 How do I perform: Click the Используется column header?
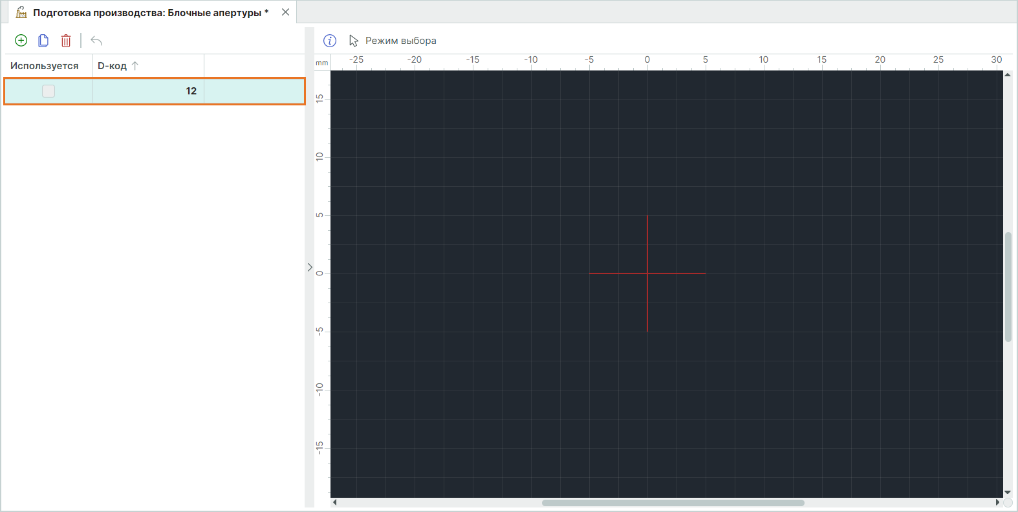(x=45, y=66)
